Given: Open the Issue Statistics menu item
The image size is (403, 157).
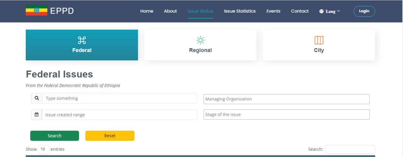Looking at the screenshot, I should pyautogui.click(x=240, y=11).
